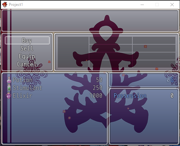Select Cancel to leave the shop
This screenshot has height=146, width=180.
click(27, 64)
